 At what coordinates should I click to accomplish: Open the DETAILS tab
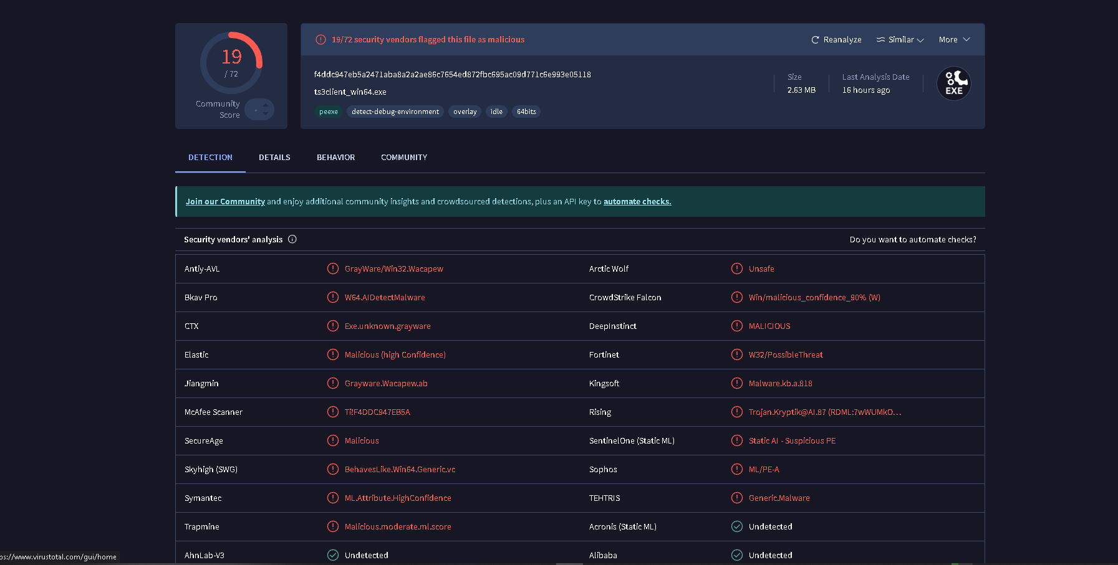click(x=274, y=158)
